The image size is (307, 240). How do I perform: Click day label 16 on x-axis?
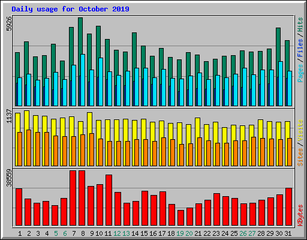click(153, 233)
